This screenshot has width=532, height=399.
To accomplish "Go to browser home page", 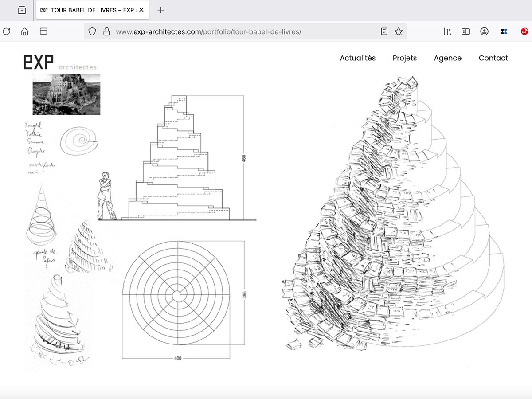I will coord(25,31).
